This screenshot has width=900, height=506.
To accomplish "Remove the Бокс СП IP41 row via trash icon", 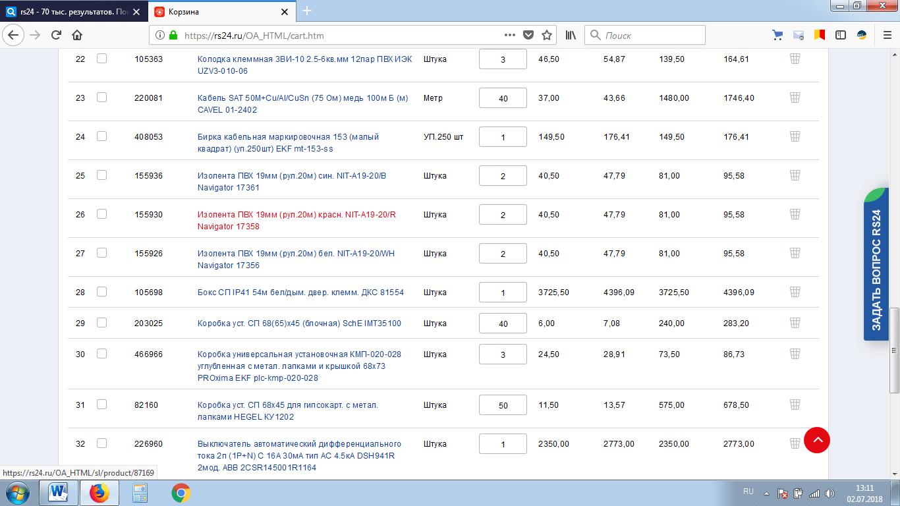I will (795, 292).
